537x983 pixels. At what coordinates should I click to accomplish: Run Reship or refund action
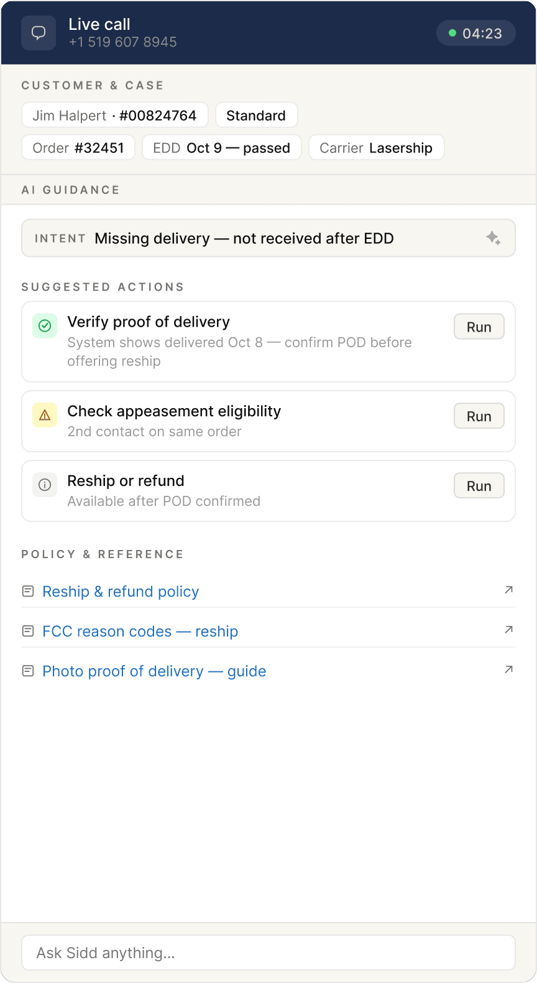(479, 486)
